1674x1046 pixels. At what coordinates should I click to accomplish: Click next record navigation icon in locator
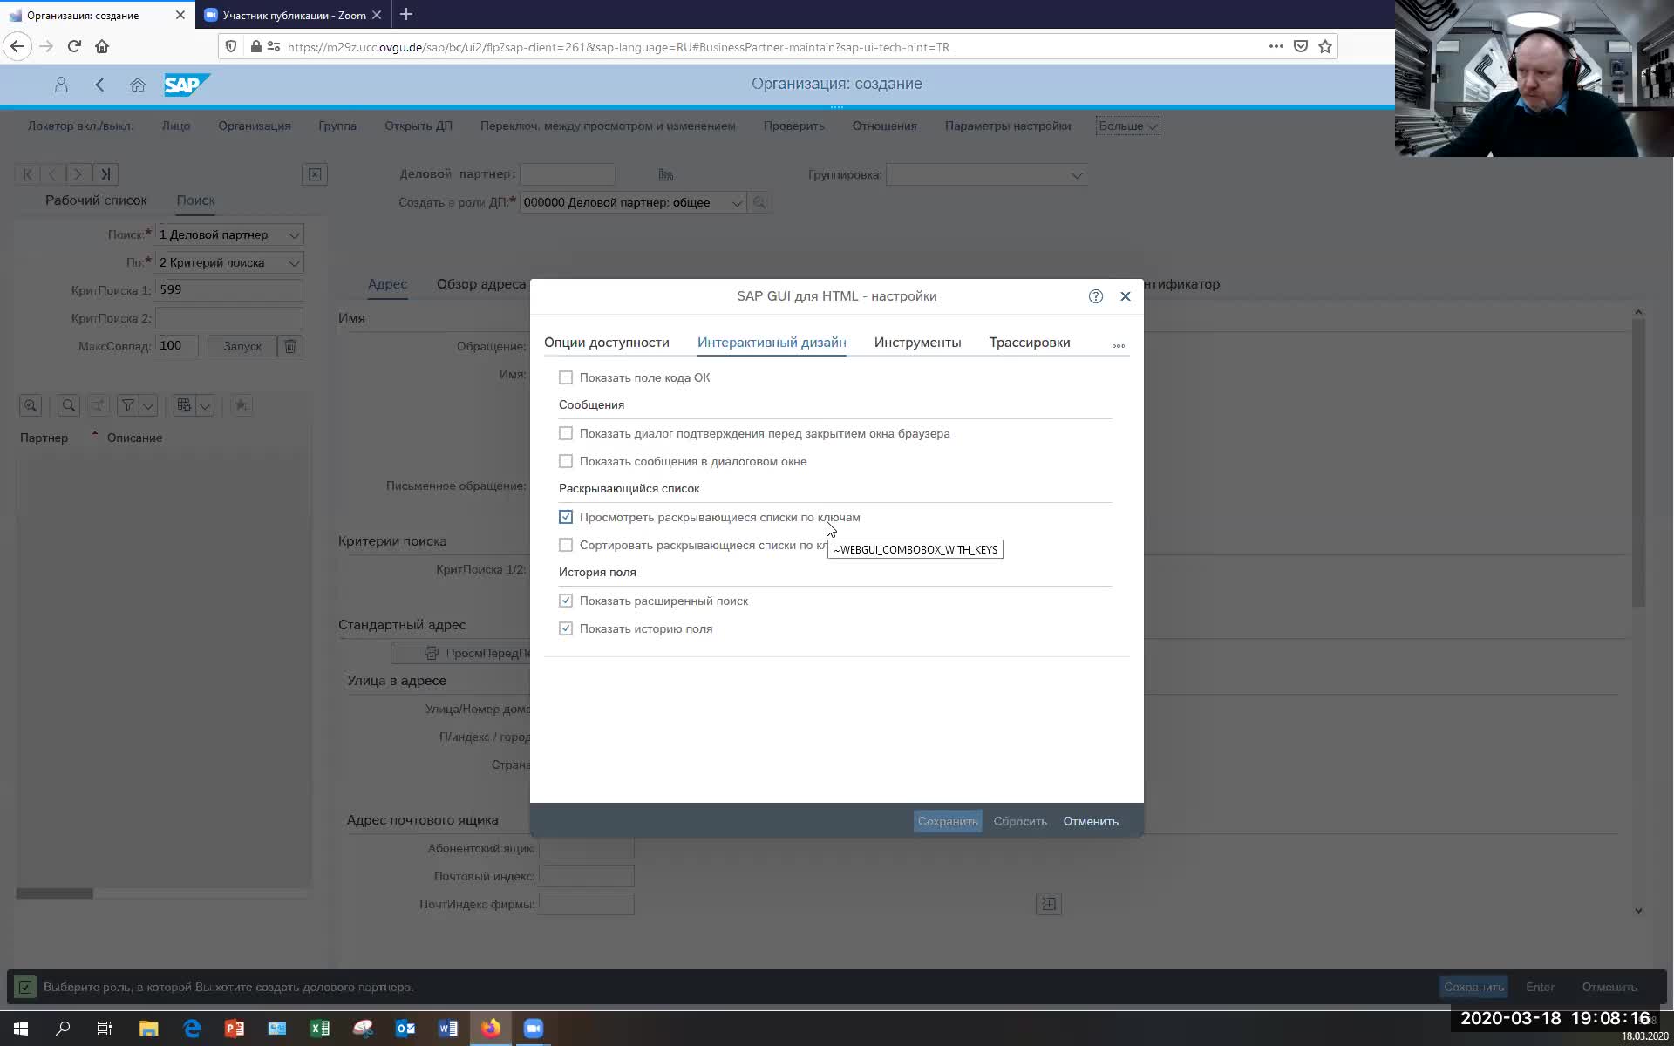(78, 174)
